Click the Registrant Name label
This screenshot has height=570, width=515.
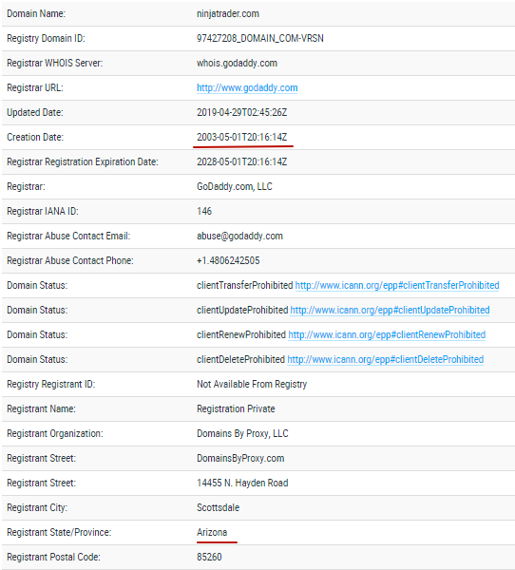41,408
